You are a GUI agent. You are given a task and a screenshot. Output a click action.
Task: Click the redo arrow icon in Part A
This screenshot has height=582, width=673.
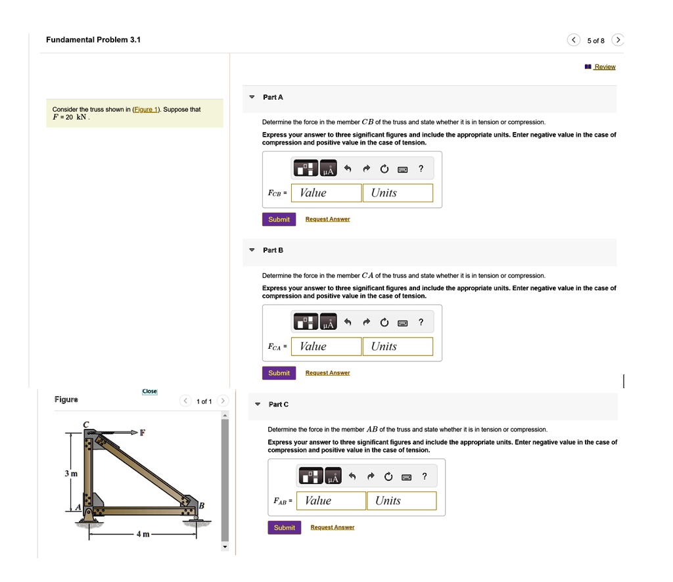[367, 168]
